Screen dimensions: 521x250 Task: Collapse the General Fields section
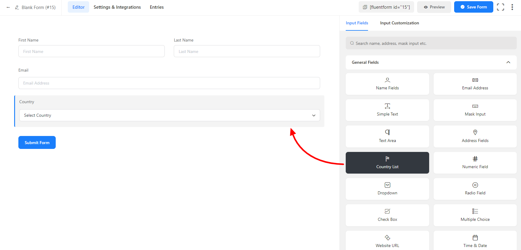click(508, 62)
